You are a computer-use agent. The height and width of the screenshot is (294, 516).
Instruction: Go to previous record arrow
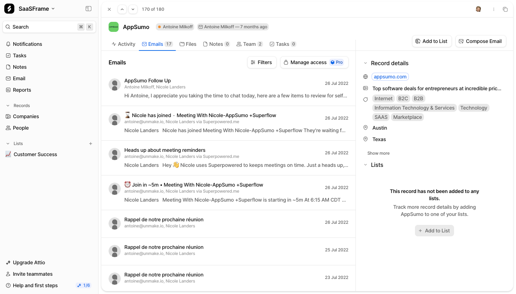122,9
